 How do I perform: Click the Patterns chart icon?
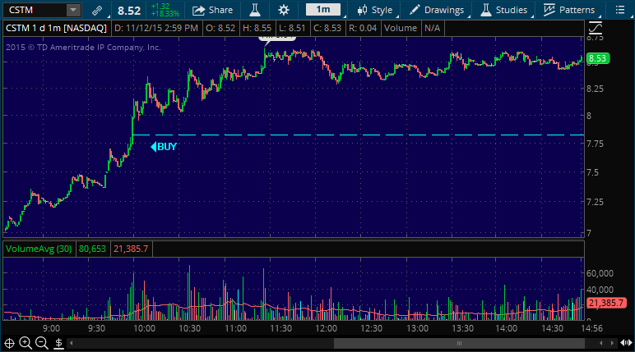click(x=549, y=10)
